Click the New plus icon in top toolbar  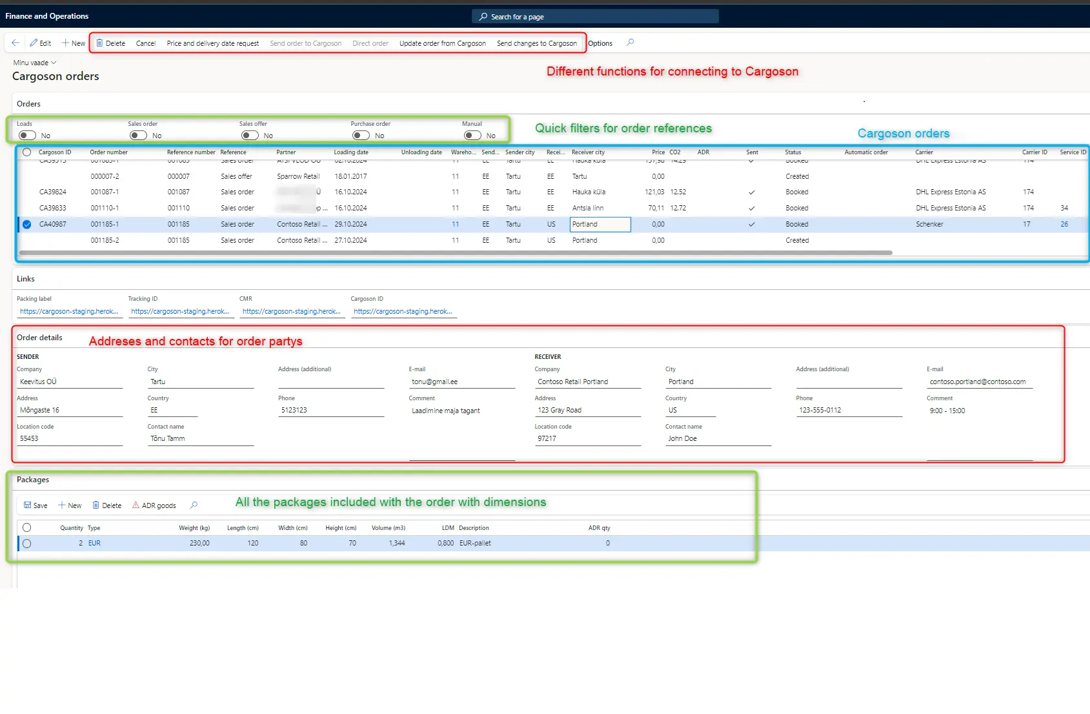click(65, 43)
